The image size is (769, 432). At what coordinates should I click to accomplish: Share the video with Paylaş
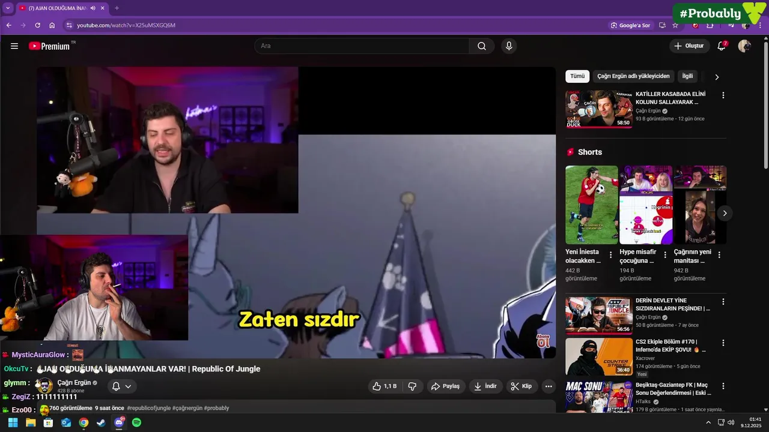pyautogui.click(x=445, y=386)
